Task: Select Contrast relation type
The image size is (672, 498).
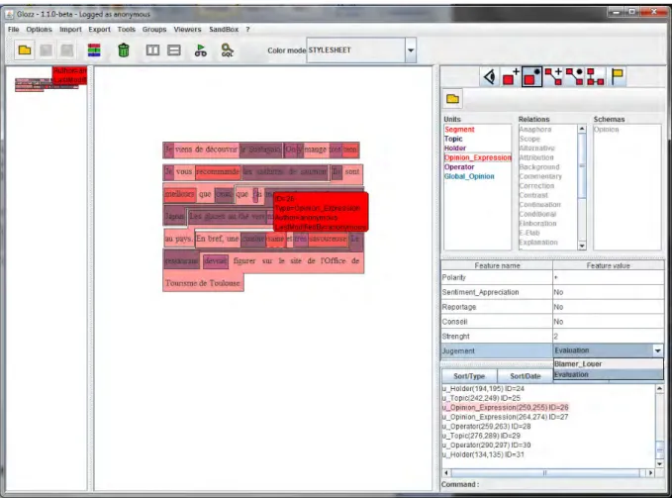Action: click(533, 195)
